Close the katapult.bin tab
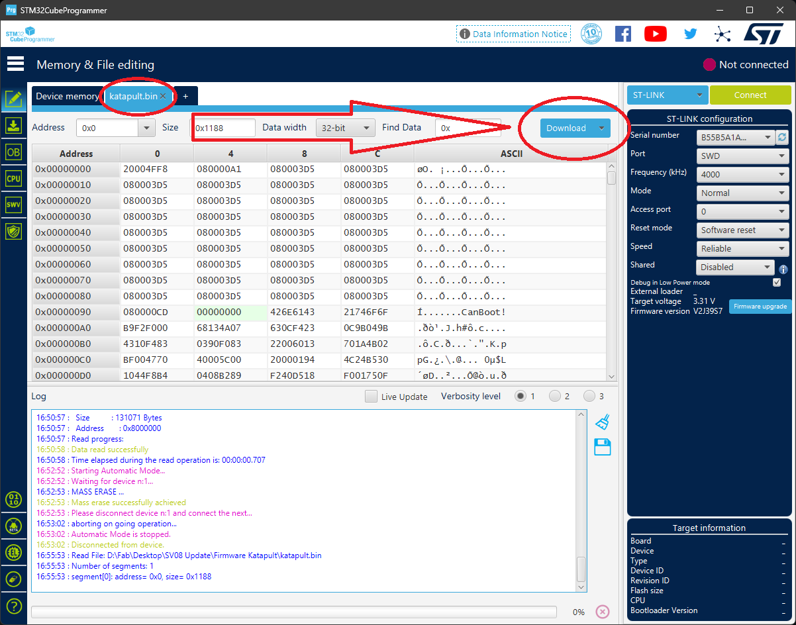 tap(163, 96)
